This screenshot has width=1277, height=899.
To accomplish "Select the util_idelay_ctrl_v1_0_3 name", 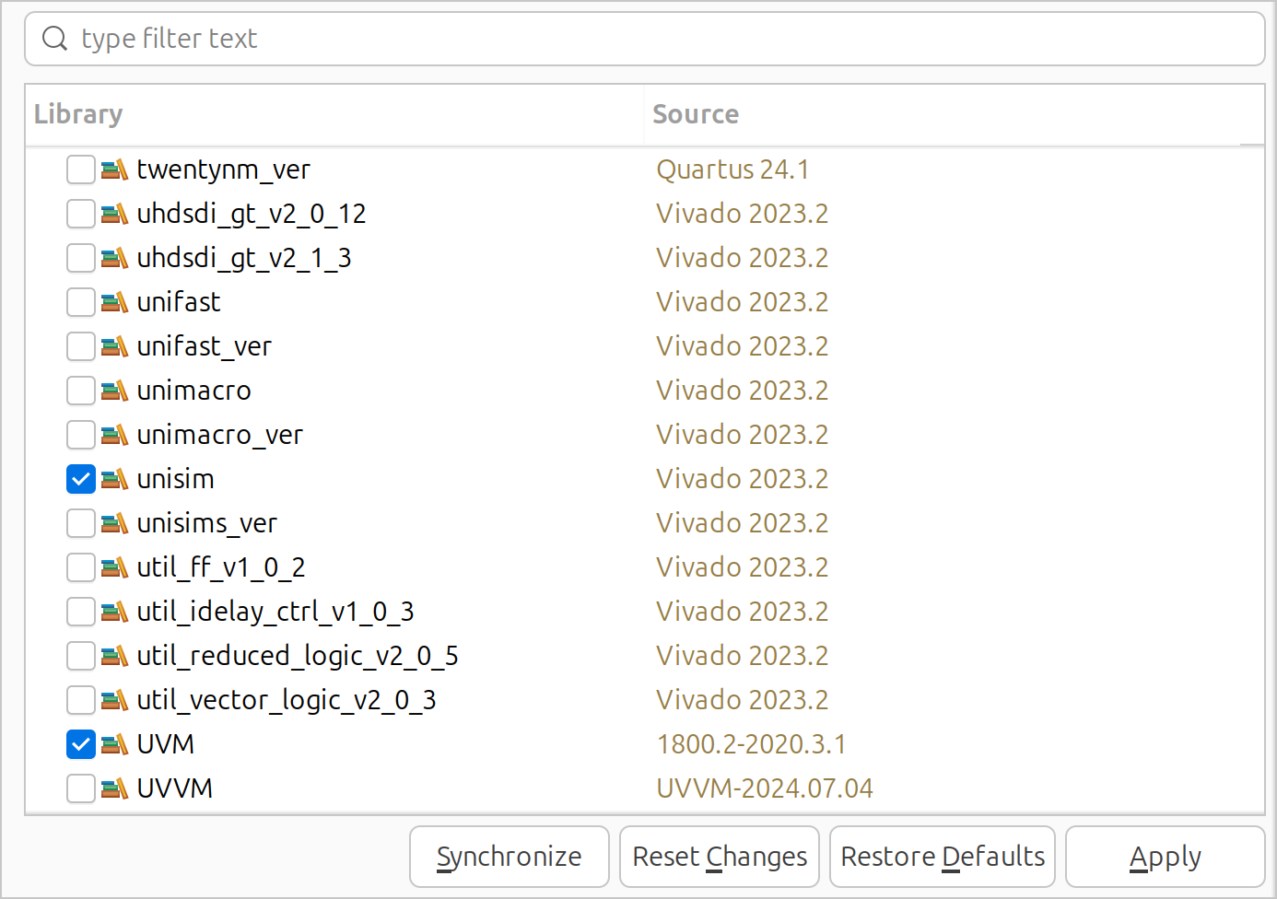I will tap(275, 612).
